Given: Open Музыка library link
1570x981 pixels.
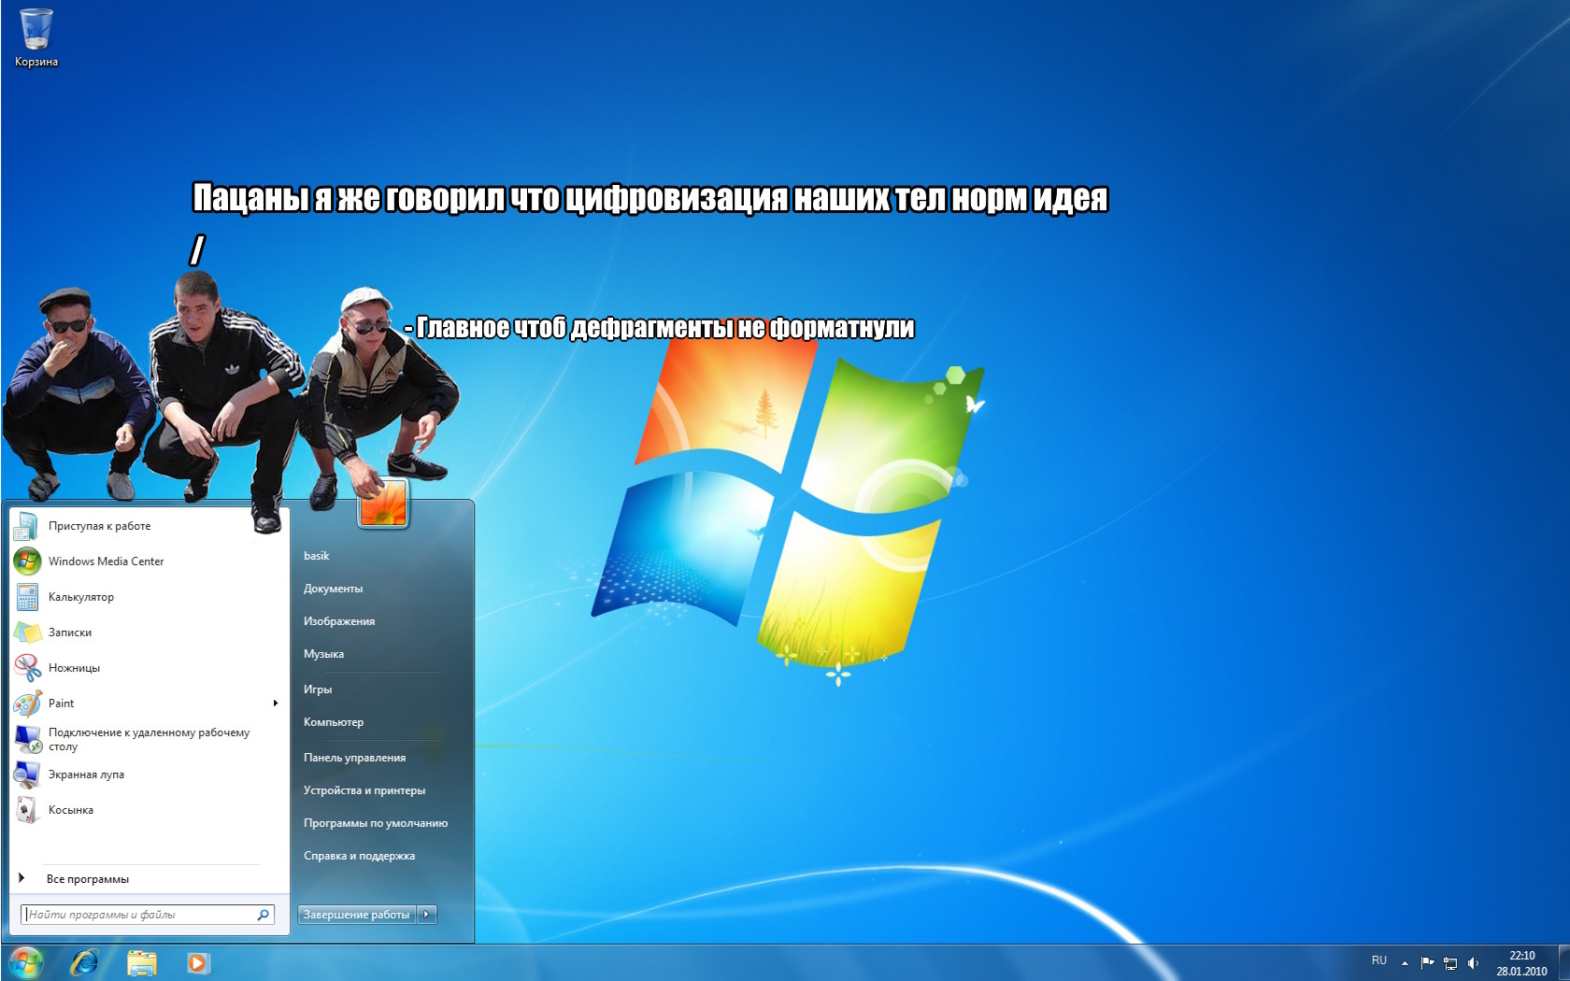Looking at the screenshot, I should click(x=323, y=654).
